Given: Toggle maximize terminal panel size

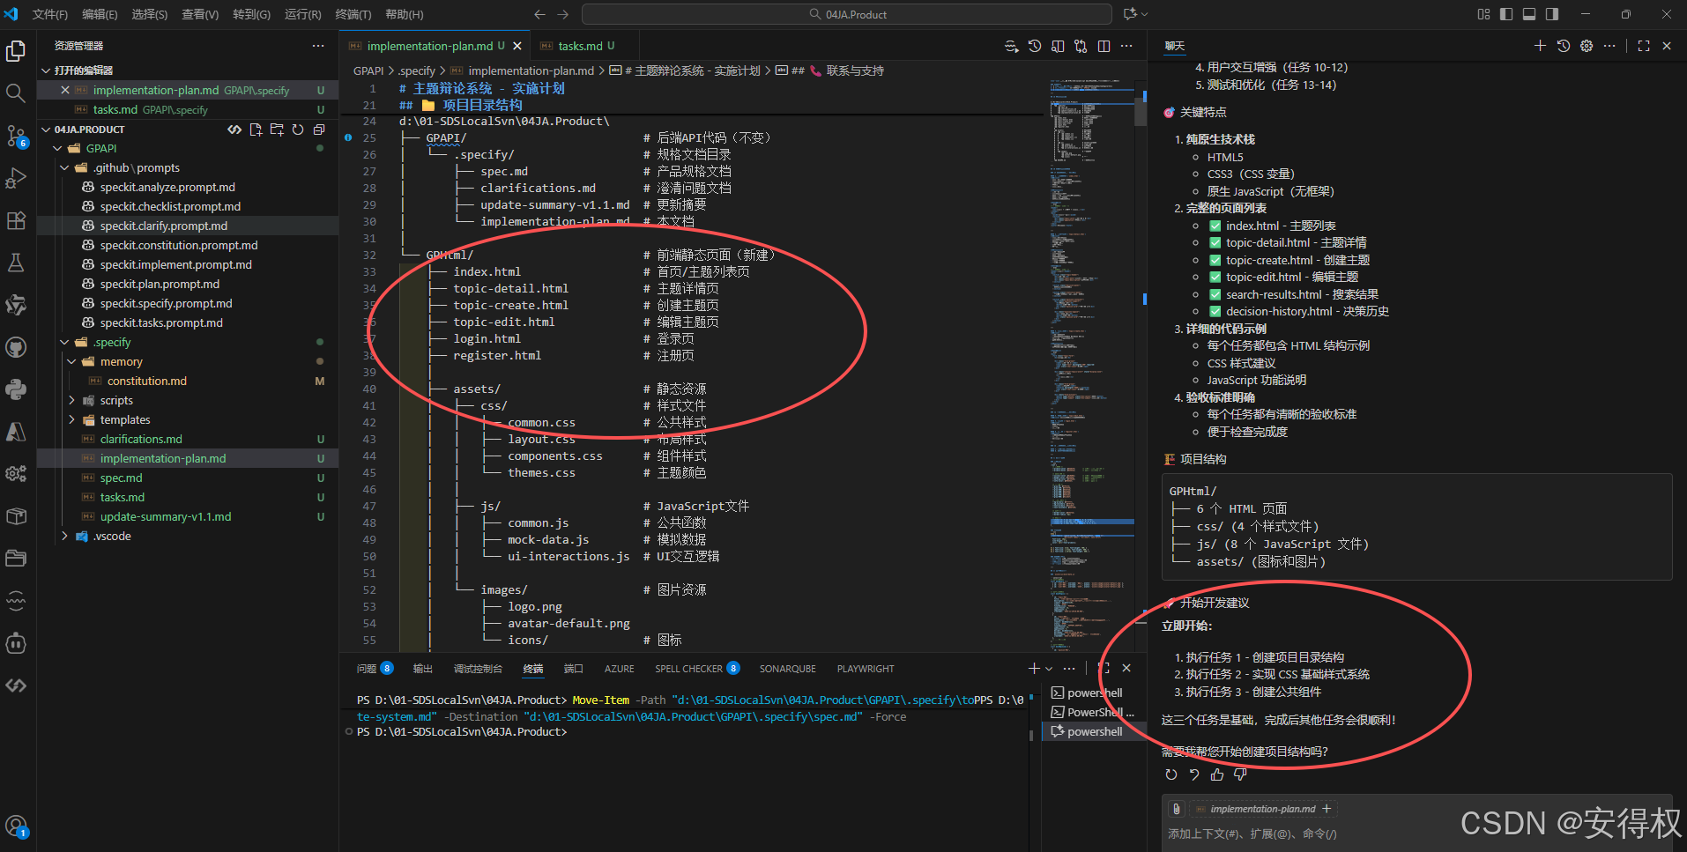Looking at the screenshot, I should click(x=1104, y=668).
